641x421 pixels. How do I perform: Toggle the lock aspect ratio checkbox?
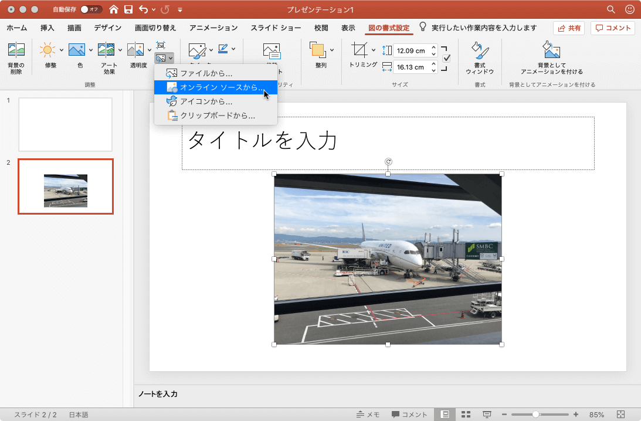[446, 58]
